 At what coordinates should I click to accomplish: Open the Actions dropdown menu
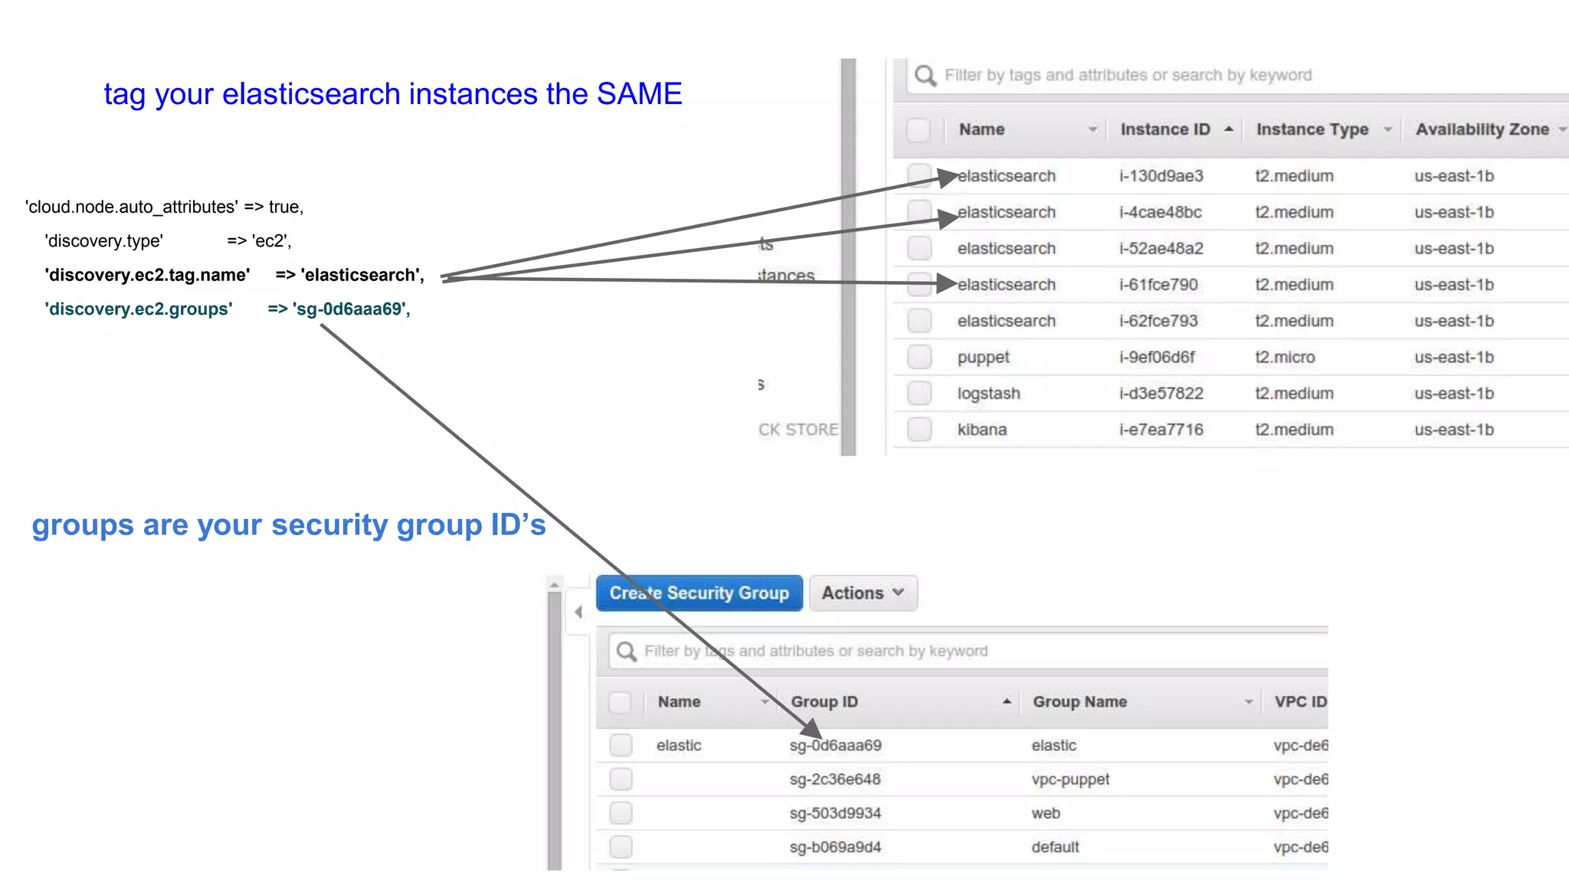(863, 593)
